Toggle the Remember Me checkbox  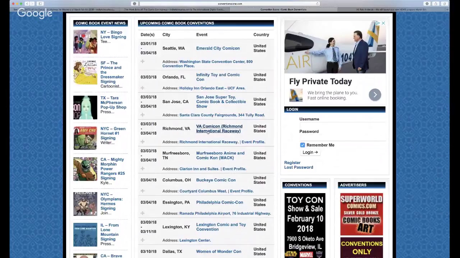coord(303,145)
